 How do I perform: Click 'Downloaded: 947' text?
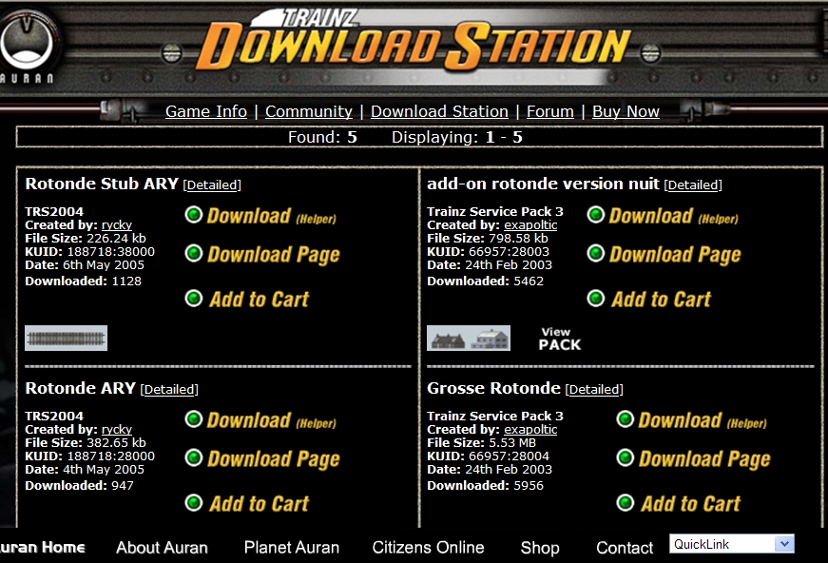click(x=79, y=485)
